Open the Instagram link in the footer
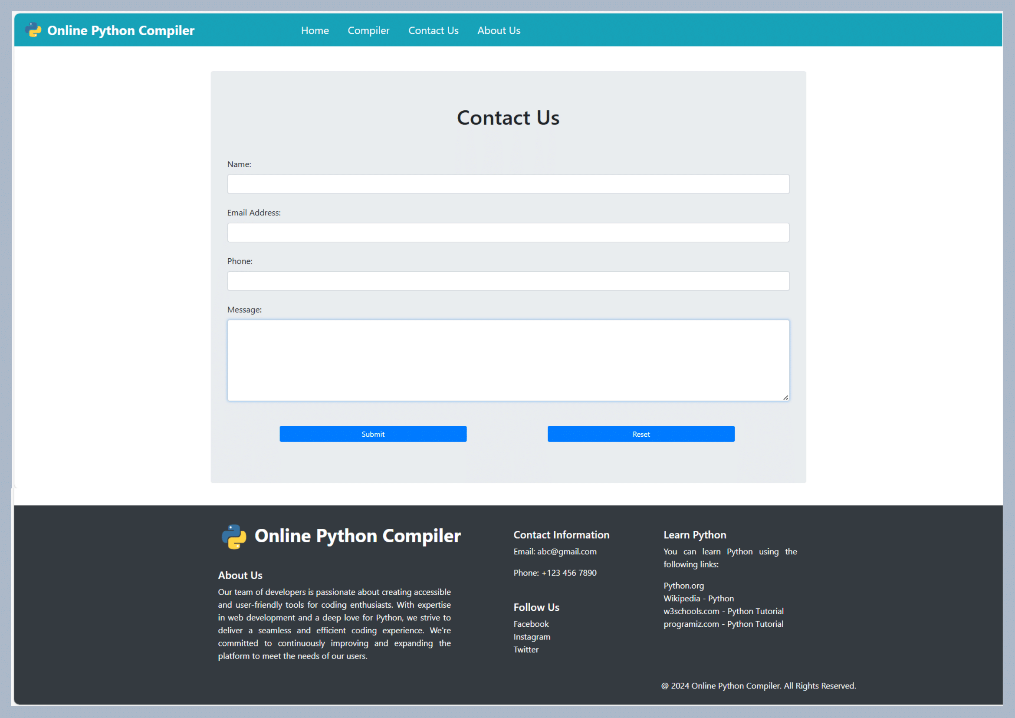The height and width of the screenshot is (718, 1015). click(532, 637)
